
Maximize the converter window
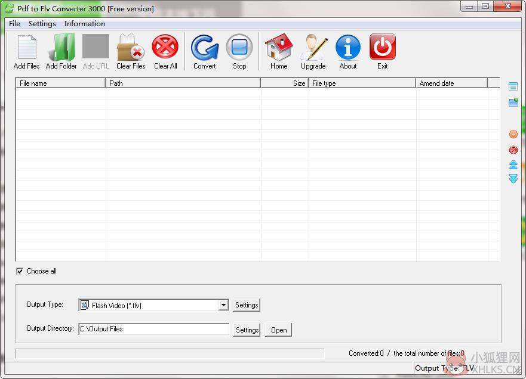(485, 7)
